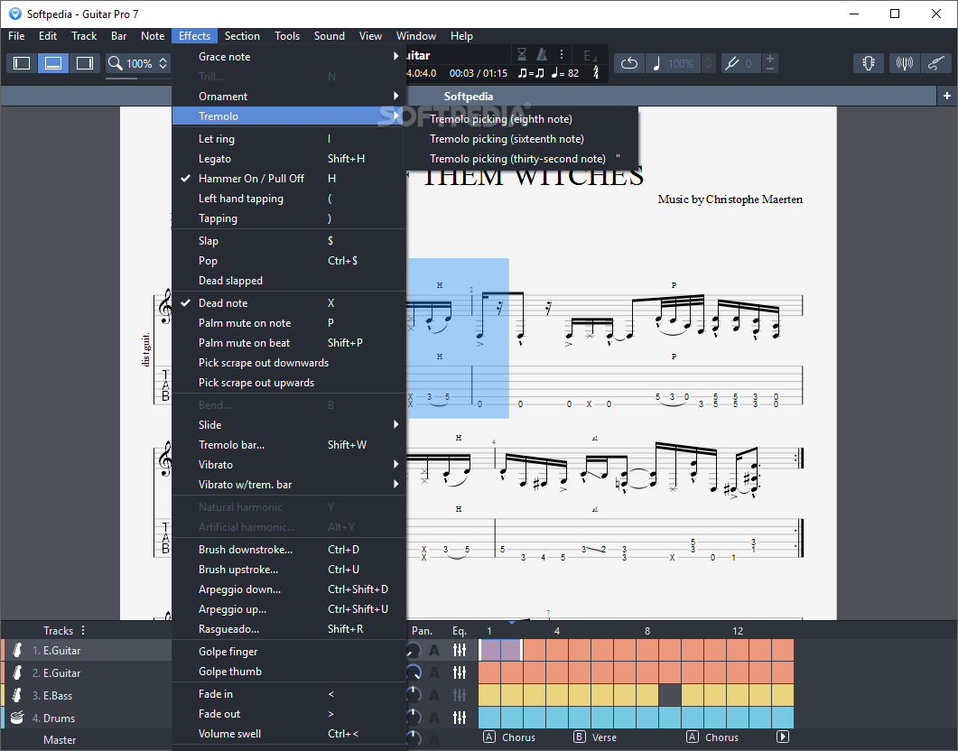The width and height of the screenshot is (958, 751).
Task: Click the tempo quarter note equals 82
Action: pyautogui.click(x=565, y=73)
